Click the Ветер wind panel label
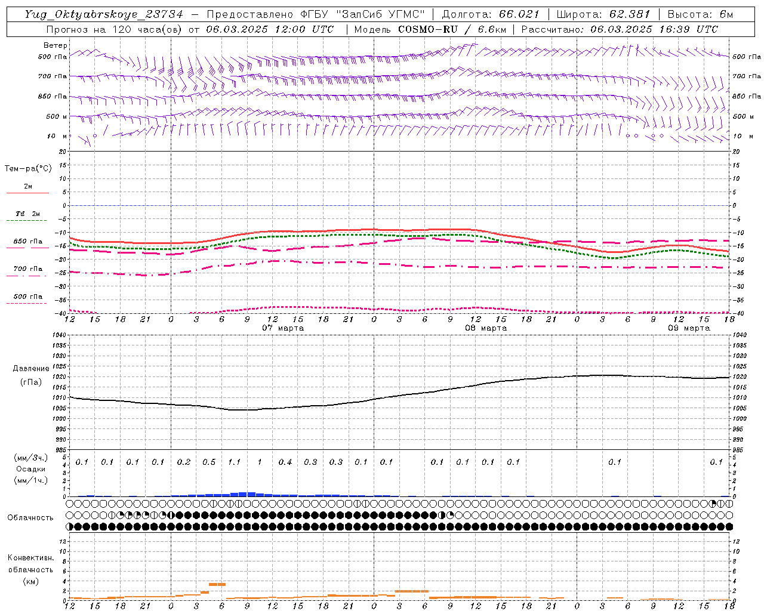The height and width of the screenshot is (611, 764). [x=56, y=45]
